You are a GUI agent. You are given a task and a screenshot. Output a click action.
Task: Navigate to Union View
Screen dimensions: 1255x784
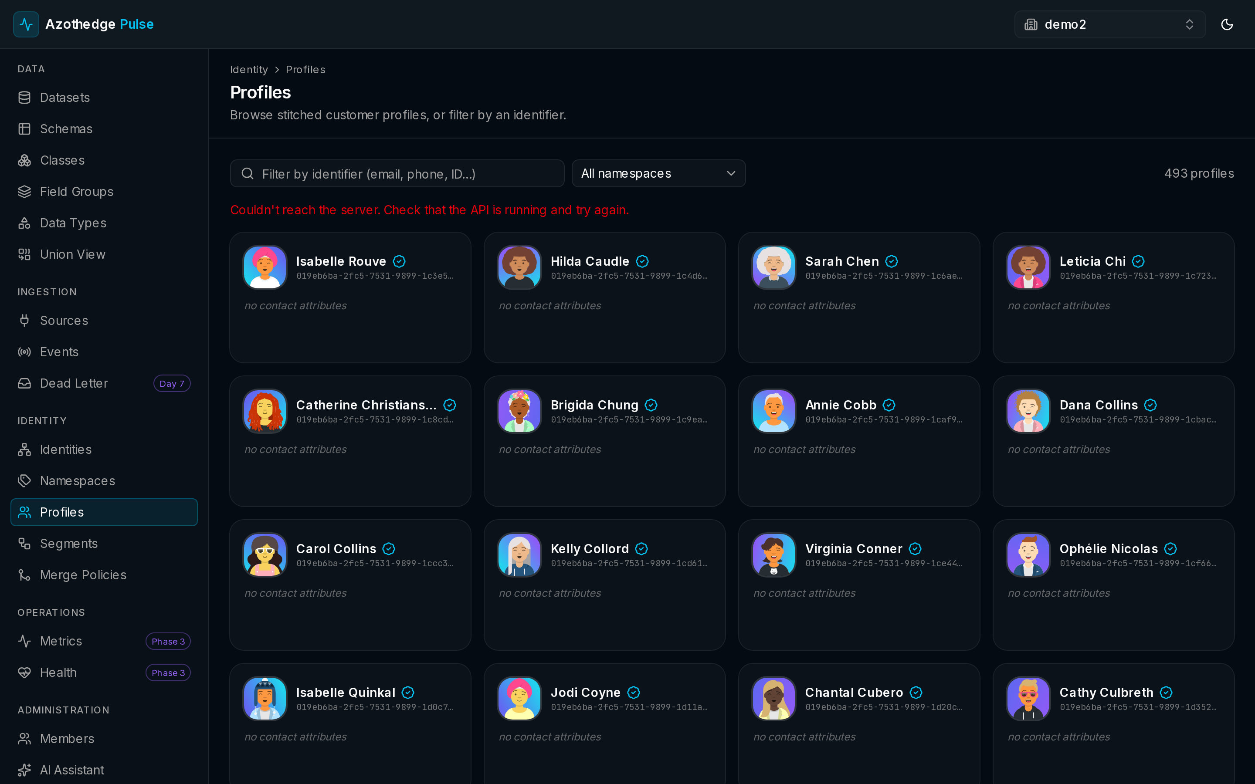tap(104, 254)
